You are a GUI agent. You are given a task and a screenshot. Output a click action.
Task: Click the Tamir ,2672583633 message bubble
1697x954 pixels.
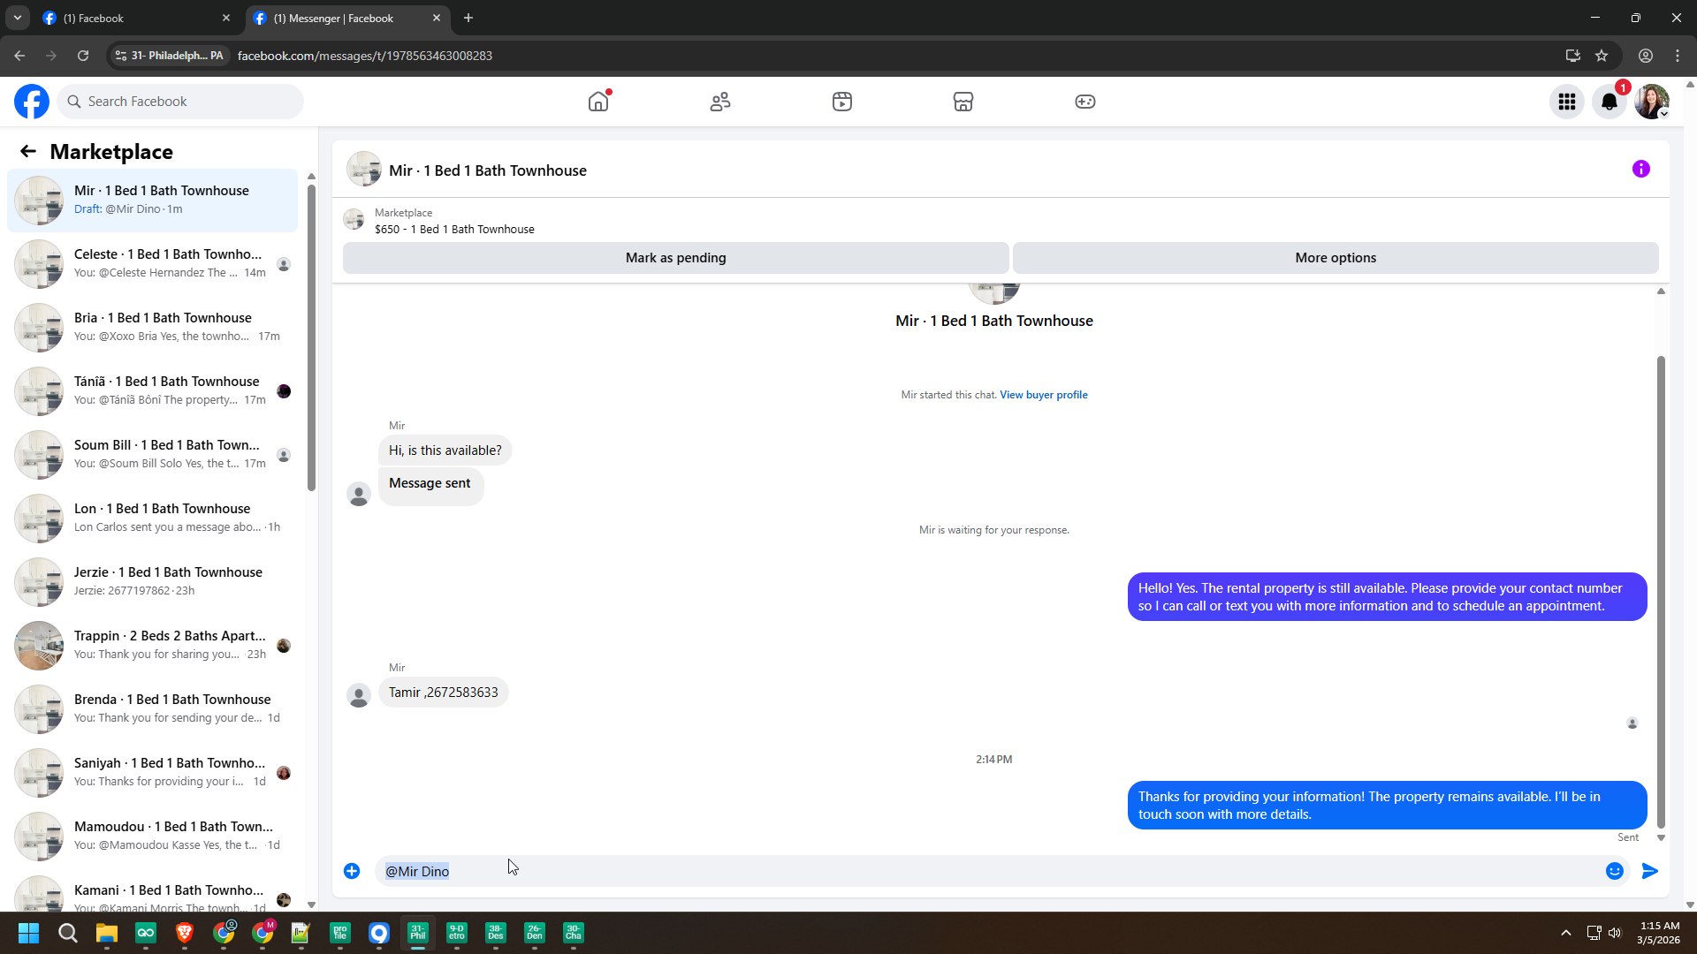[444, 693]
